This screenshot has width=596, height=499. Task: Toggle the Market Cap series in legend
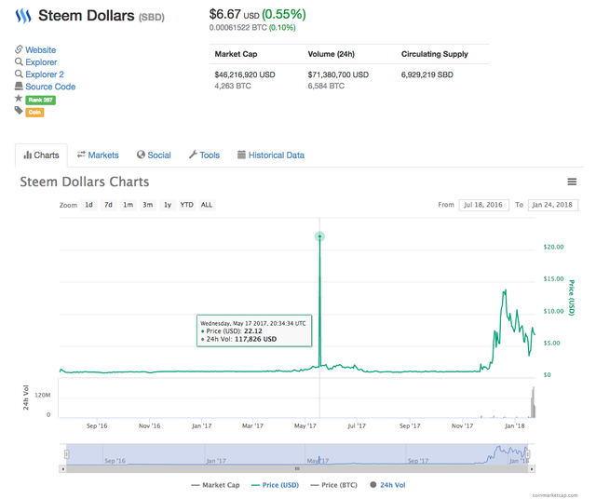click(x=215, y=485)
